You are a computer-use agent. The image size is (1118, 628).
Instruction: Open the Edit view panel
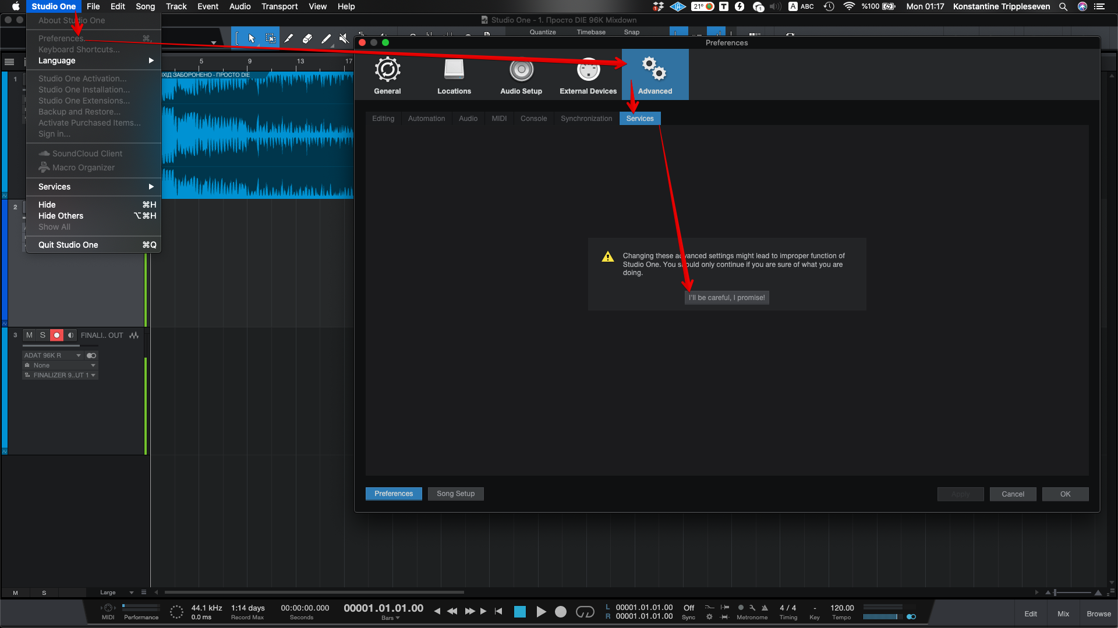1031,614
